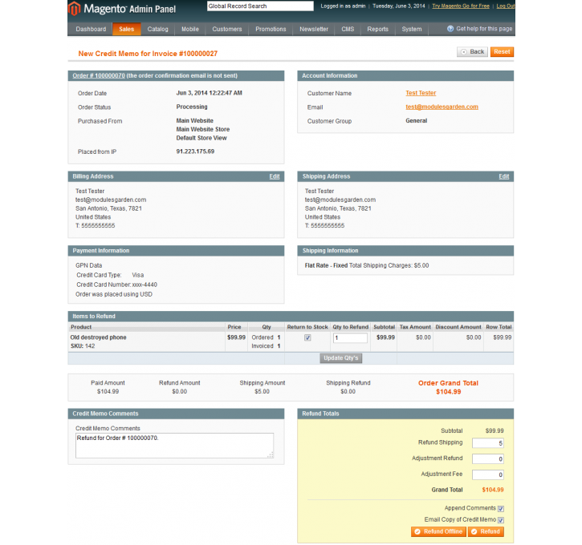Viewport: 582px width, 545px height.
Task: Tick the Return to Stock checkbox
Action: [x=307, y=337]
